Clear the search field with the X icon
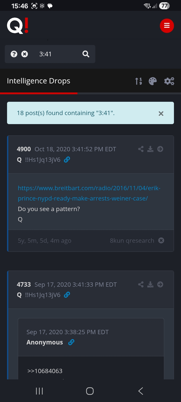Image resolution: width=181 pixels, height=402 pixels. click(25, 54)
